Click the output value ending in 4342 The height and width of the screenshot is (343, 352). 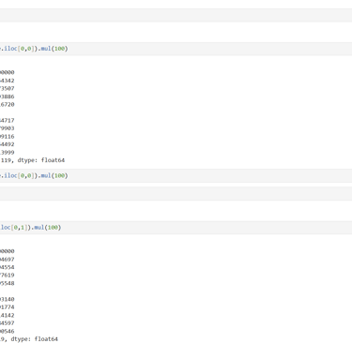(x=8, y=81)
